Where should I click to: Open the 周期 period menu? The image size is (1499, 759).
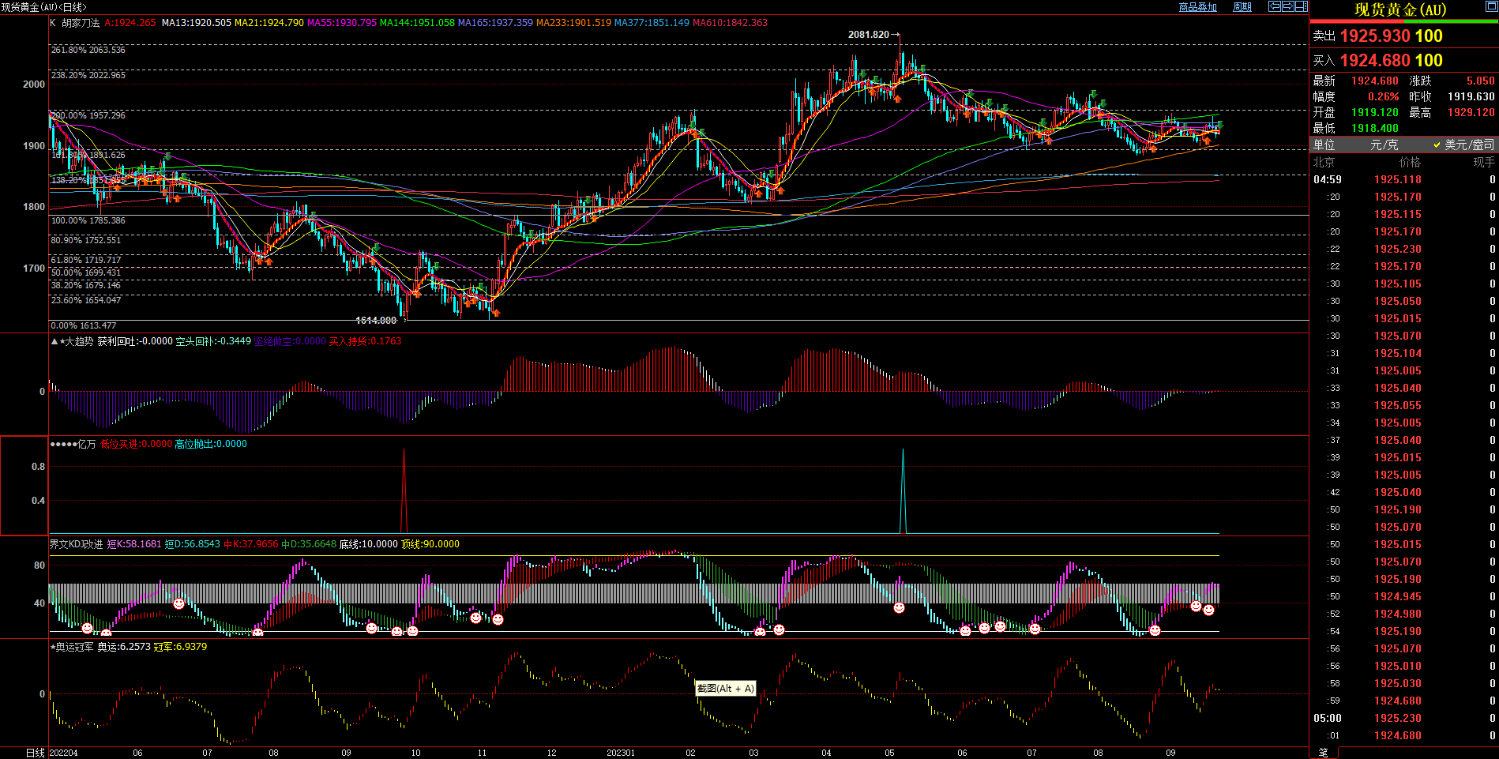1242,7
